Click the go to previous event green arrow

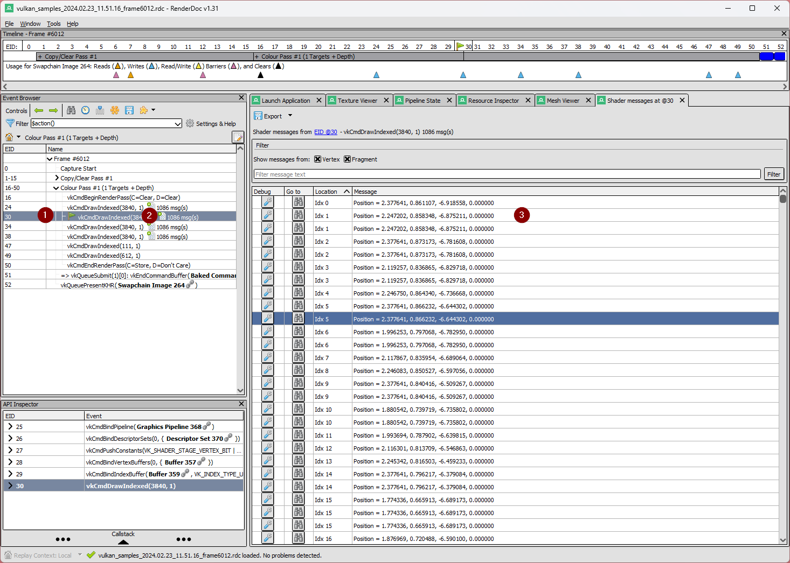[x=39, y=110]
